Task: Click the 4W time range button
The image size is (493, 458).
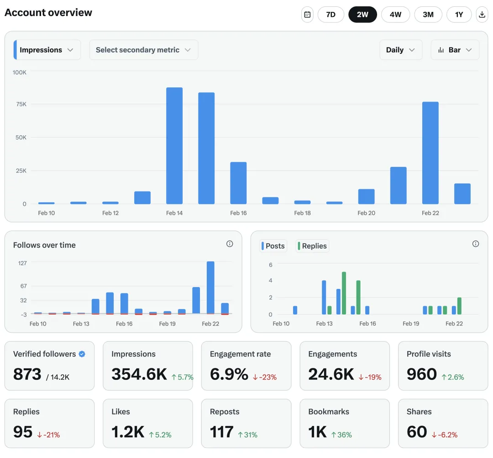Action: [395, 14]
